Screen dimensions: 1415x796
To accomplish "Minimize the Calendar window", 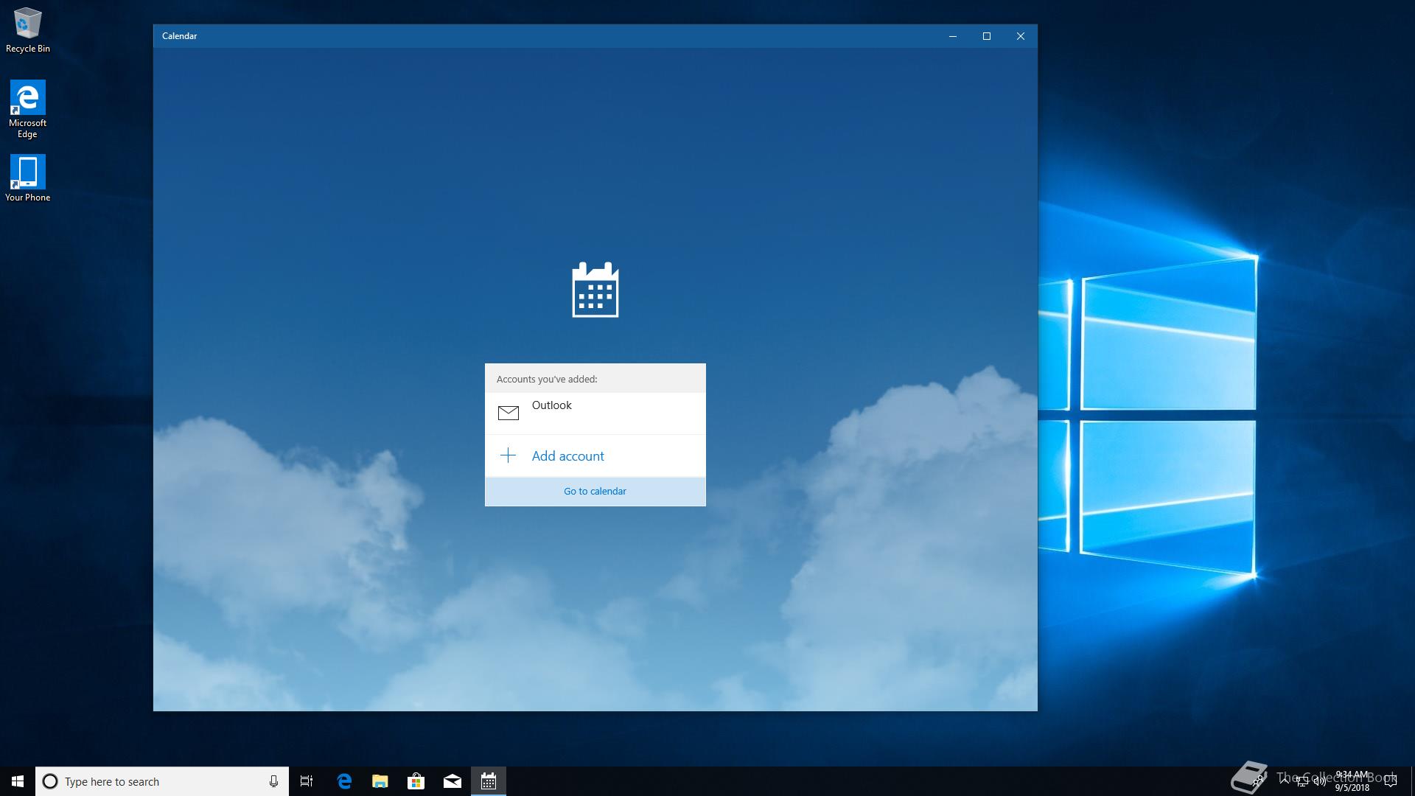I will click(x=952, y=36).
